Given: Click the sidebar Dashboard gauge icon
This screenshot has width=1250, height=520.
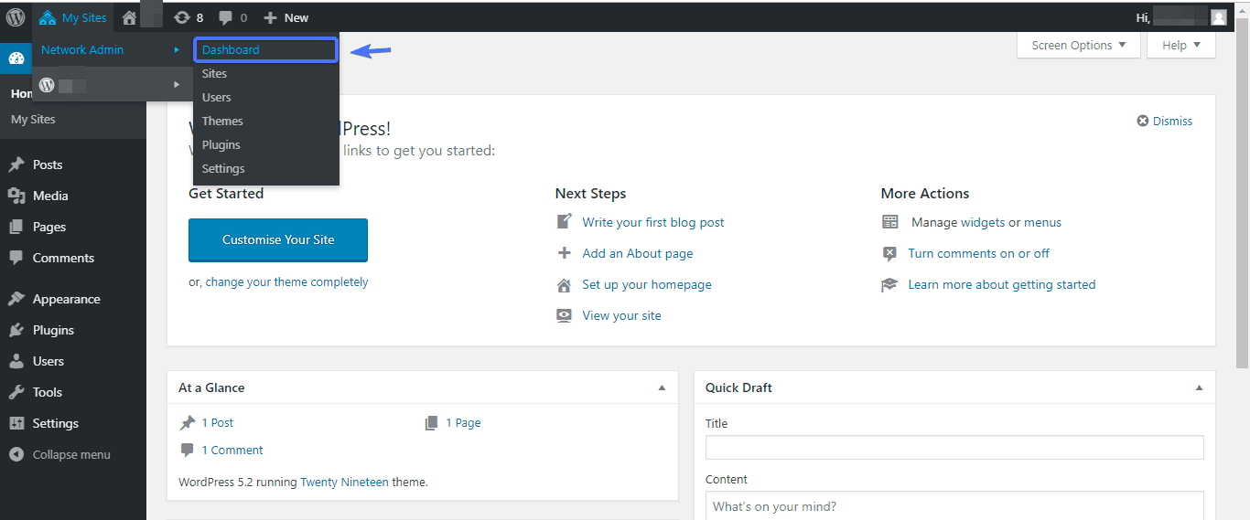Looking at the screenshot, I should pos(16,58).
